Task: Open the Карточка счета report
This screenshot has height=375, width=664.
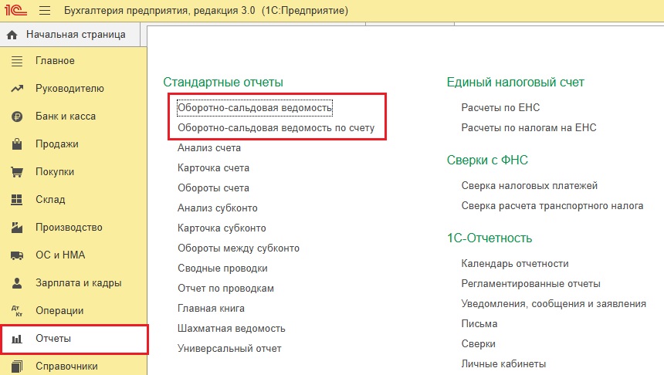Action: coord(213,168)
